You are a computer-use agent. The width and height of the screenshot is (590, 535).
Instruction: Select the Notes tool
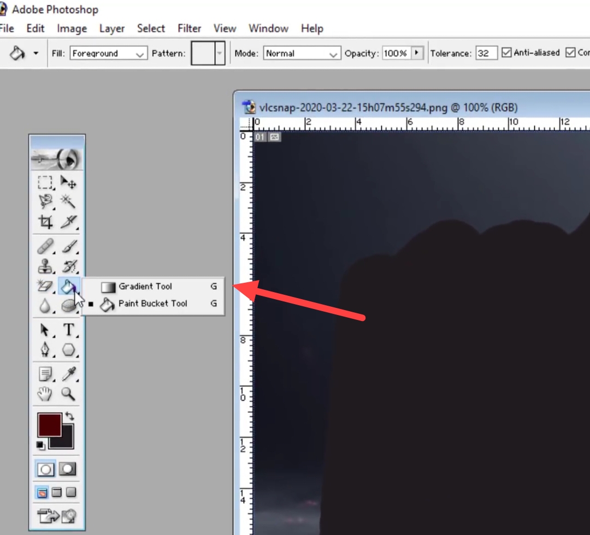point(45,374)
